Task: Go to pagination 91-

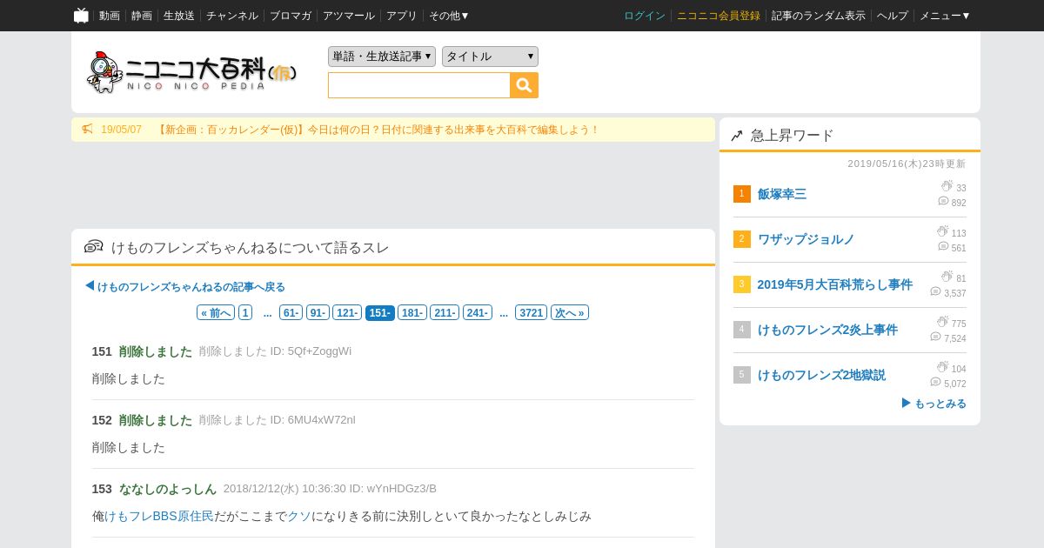Action: coord(318,313)
